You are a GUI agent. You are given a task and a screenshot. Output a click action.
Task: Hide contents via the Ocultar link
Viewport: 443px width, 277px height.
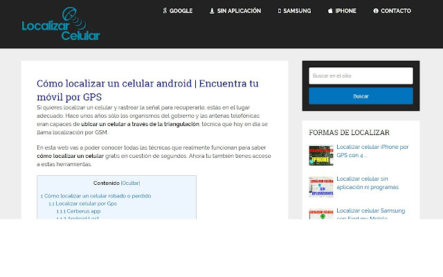pyautogui.click(x=130, y=183)
